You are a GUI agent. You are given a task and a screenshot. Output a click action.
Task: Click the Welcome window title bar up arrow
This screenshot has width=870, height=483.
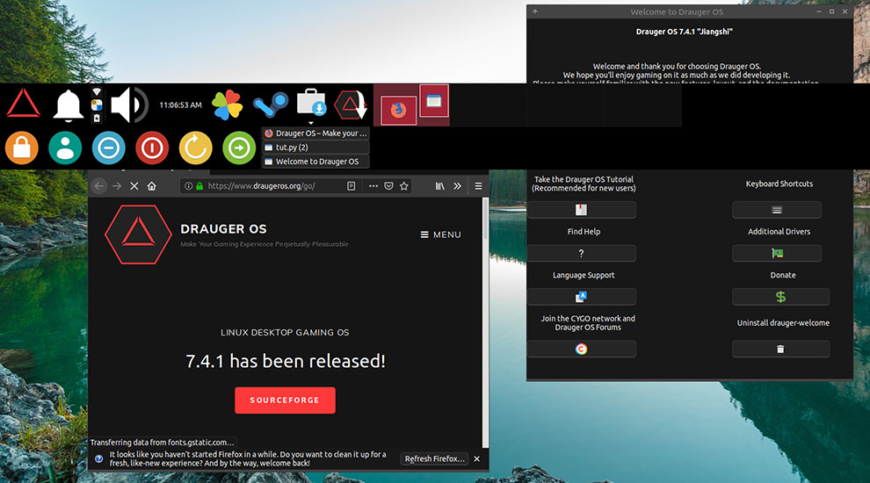pyautogui.click(x=535, y=11)
